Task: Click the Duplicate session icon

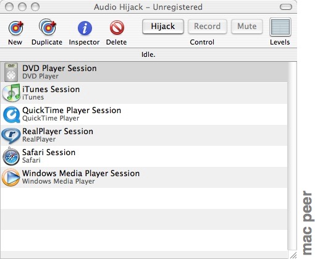Action: click(48, 27)
